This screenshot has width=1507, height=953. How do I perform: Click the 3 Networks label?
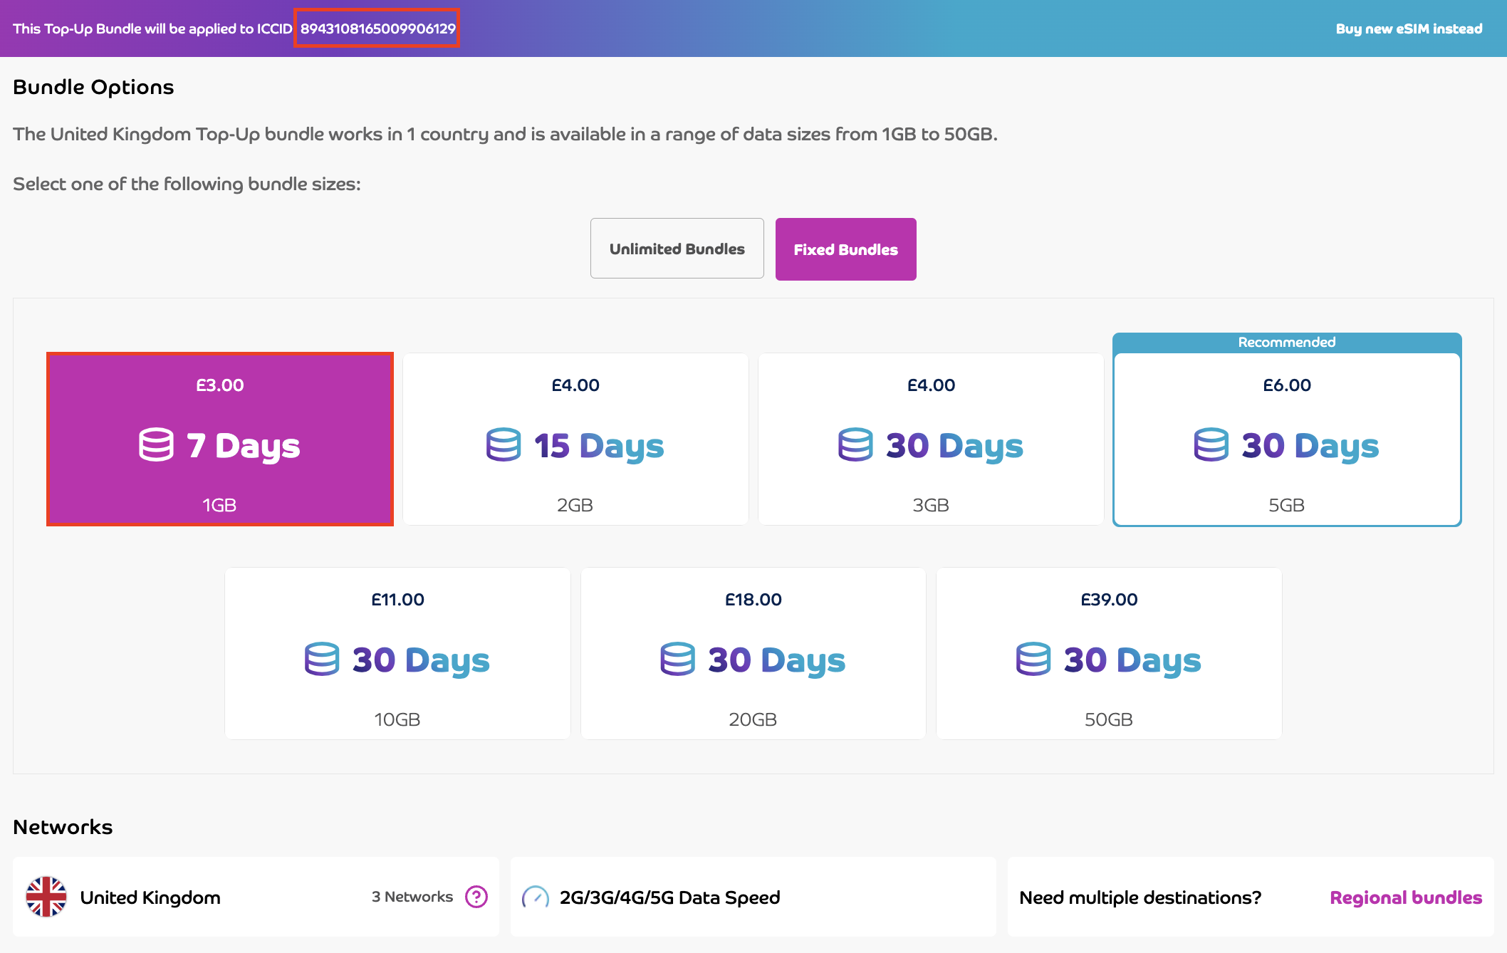coord(412,897)
